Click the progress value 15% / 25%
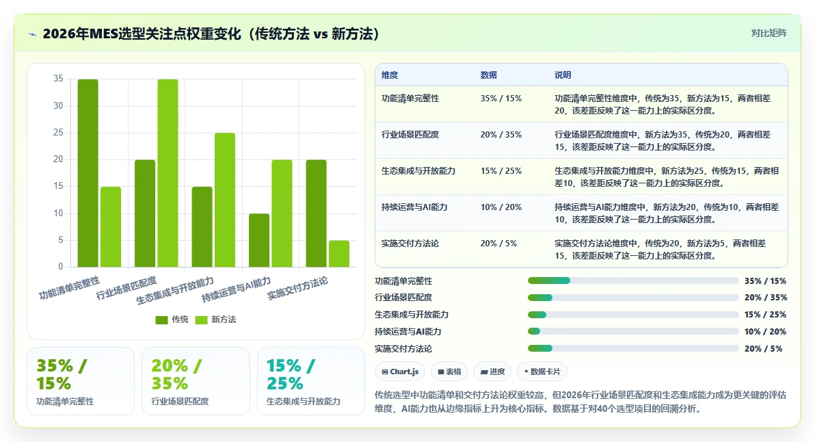The height and width of the screenshot is (442, 815). pyautogui.click(x=765, y=315)
